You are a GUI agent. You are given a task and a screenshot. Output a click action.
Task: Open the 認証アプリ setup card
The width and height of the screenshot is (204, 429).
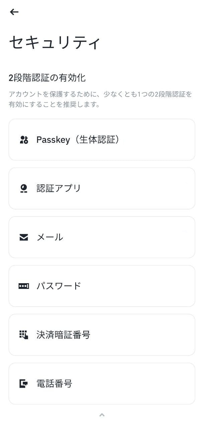pos(102,188)
